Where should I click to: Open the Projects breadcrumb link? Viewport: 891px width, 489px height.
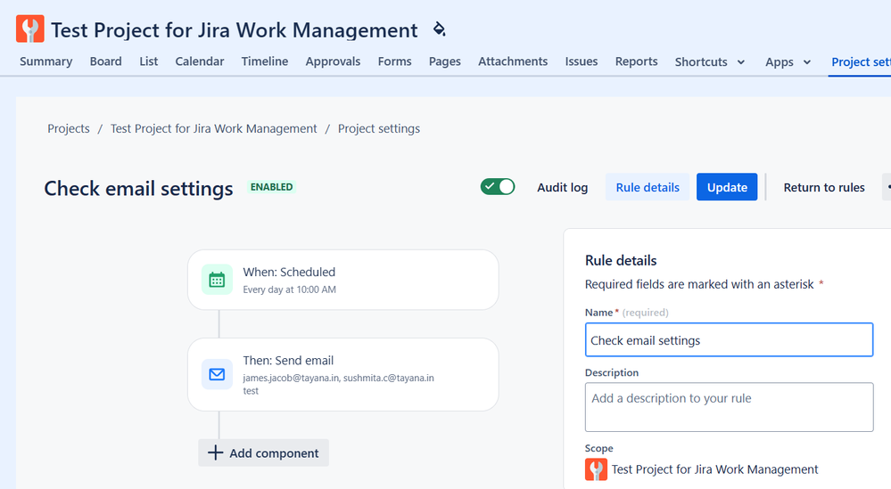(69, 129)
